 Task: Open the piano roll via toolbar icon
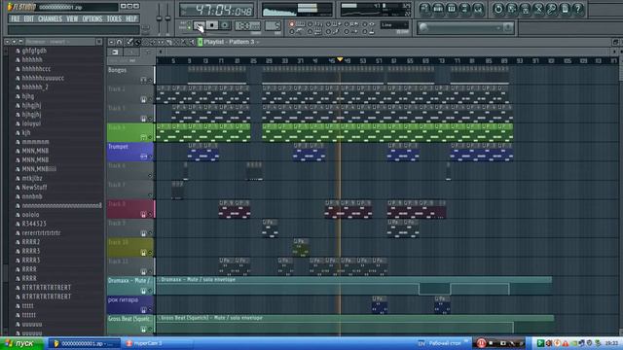452,9
